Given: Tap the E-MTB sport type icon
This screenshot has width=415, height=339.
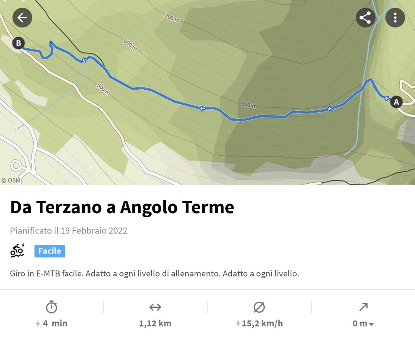Looking at the screenshot, I should coord(17,251).
